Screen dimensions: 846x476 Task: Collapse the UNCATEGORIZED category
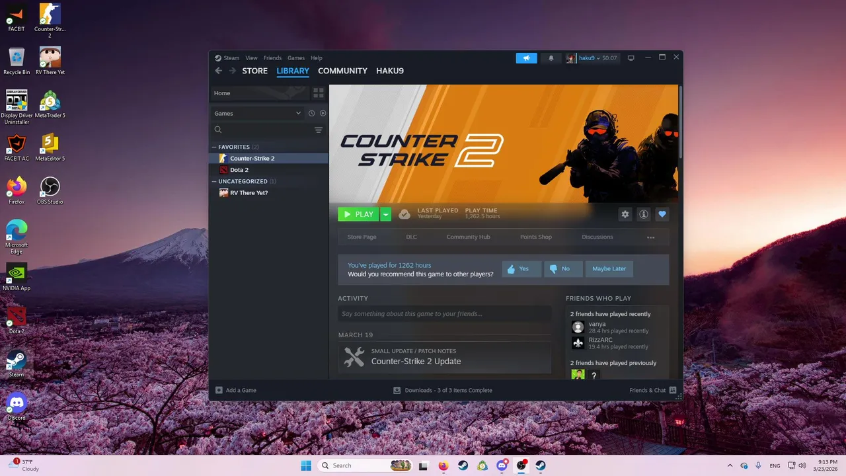tap(214, 181)
